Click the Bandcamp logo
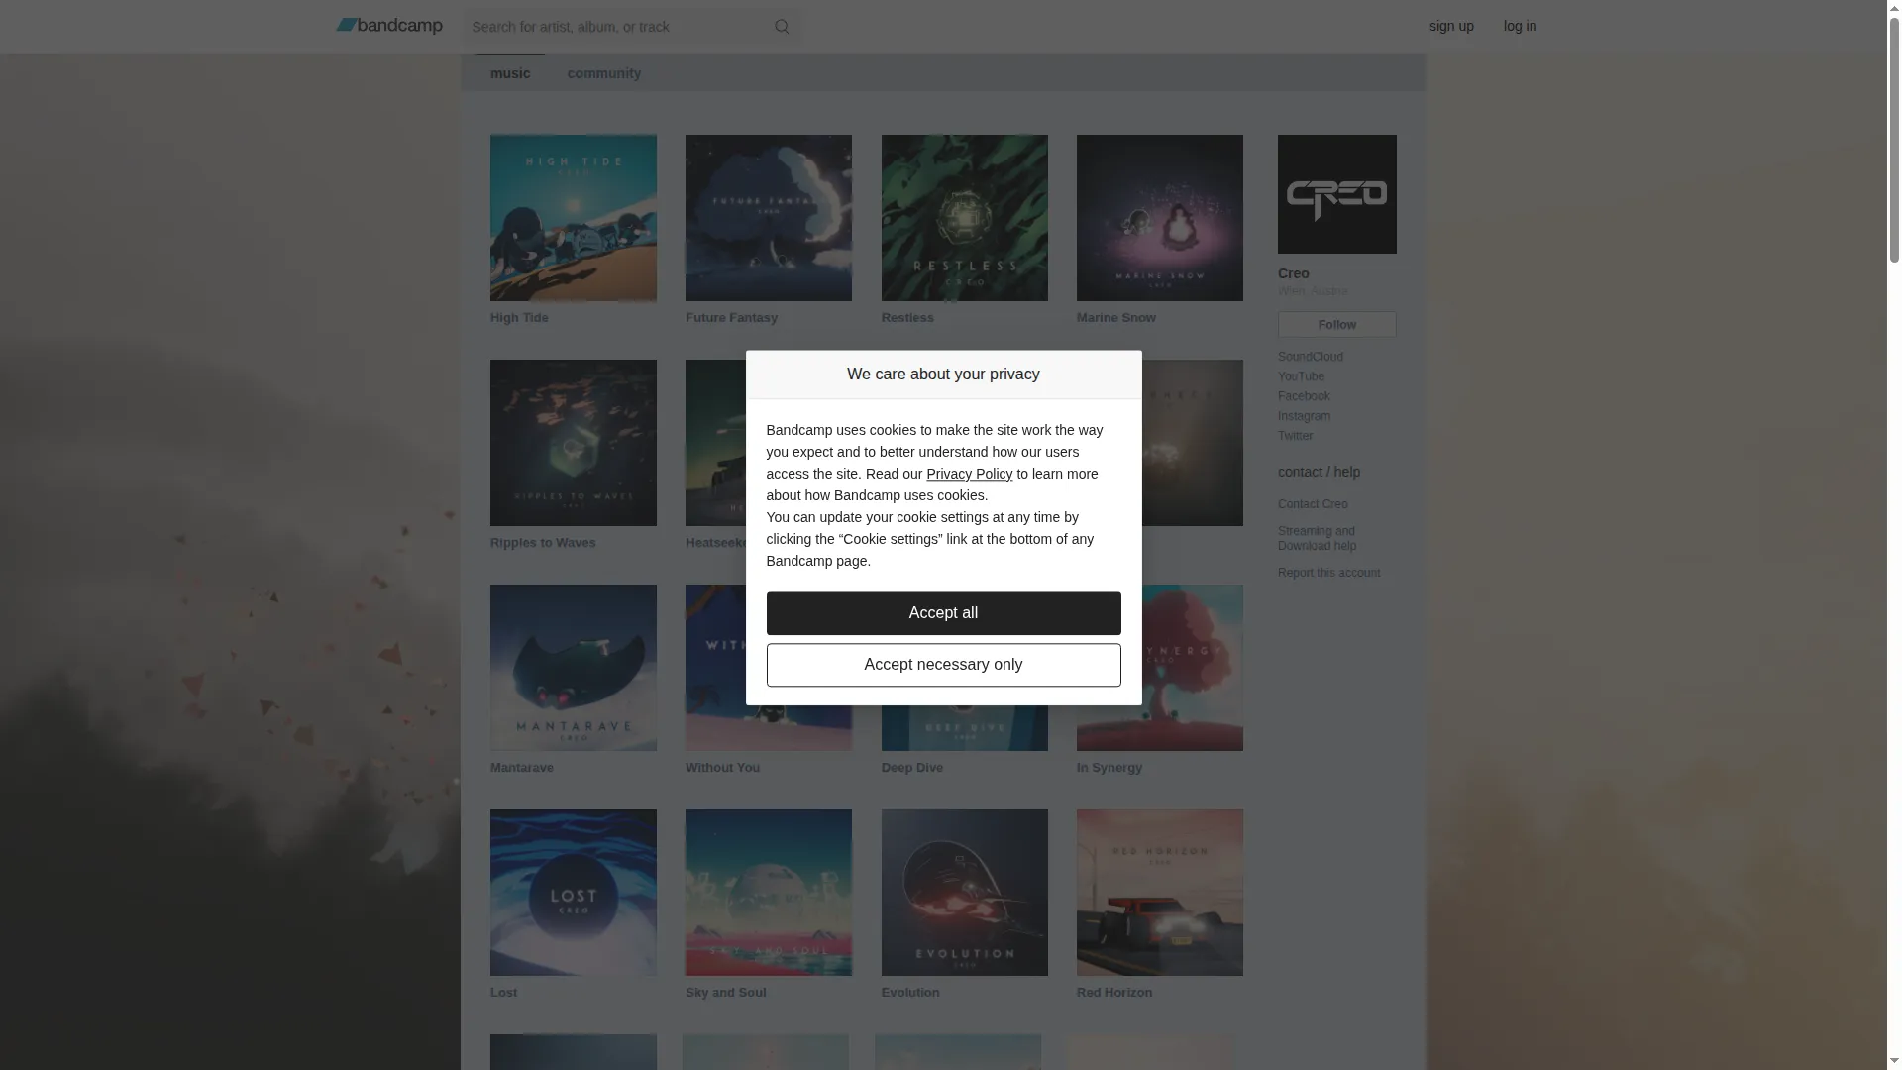Screen dimensions: 1902x1070 point(389,26)
